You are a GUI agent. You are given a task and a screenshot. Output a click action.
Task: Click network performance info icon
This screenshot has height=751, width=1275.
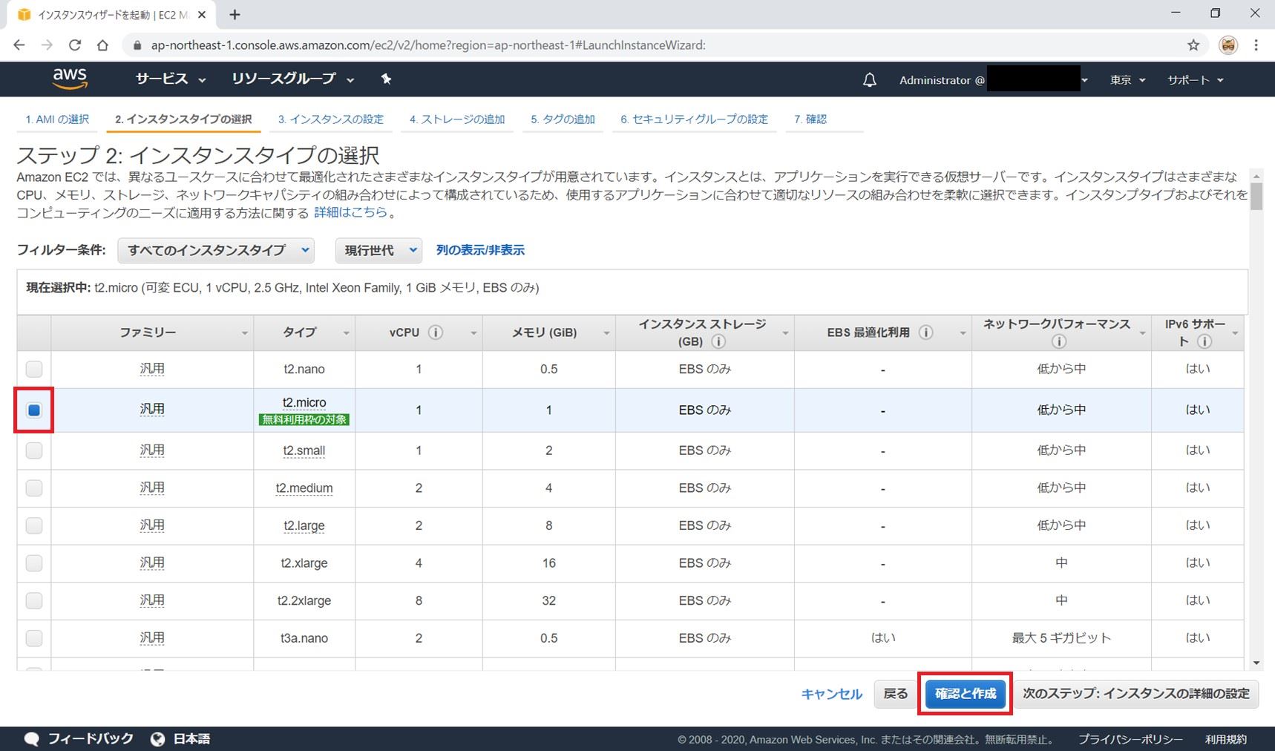(x=1059, y=341)
